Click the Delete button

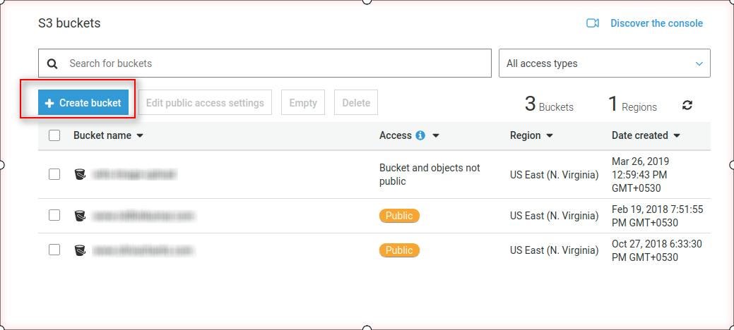(356, 103)
